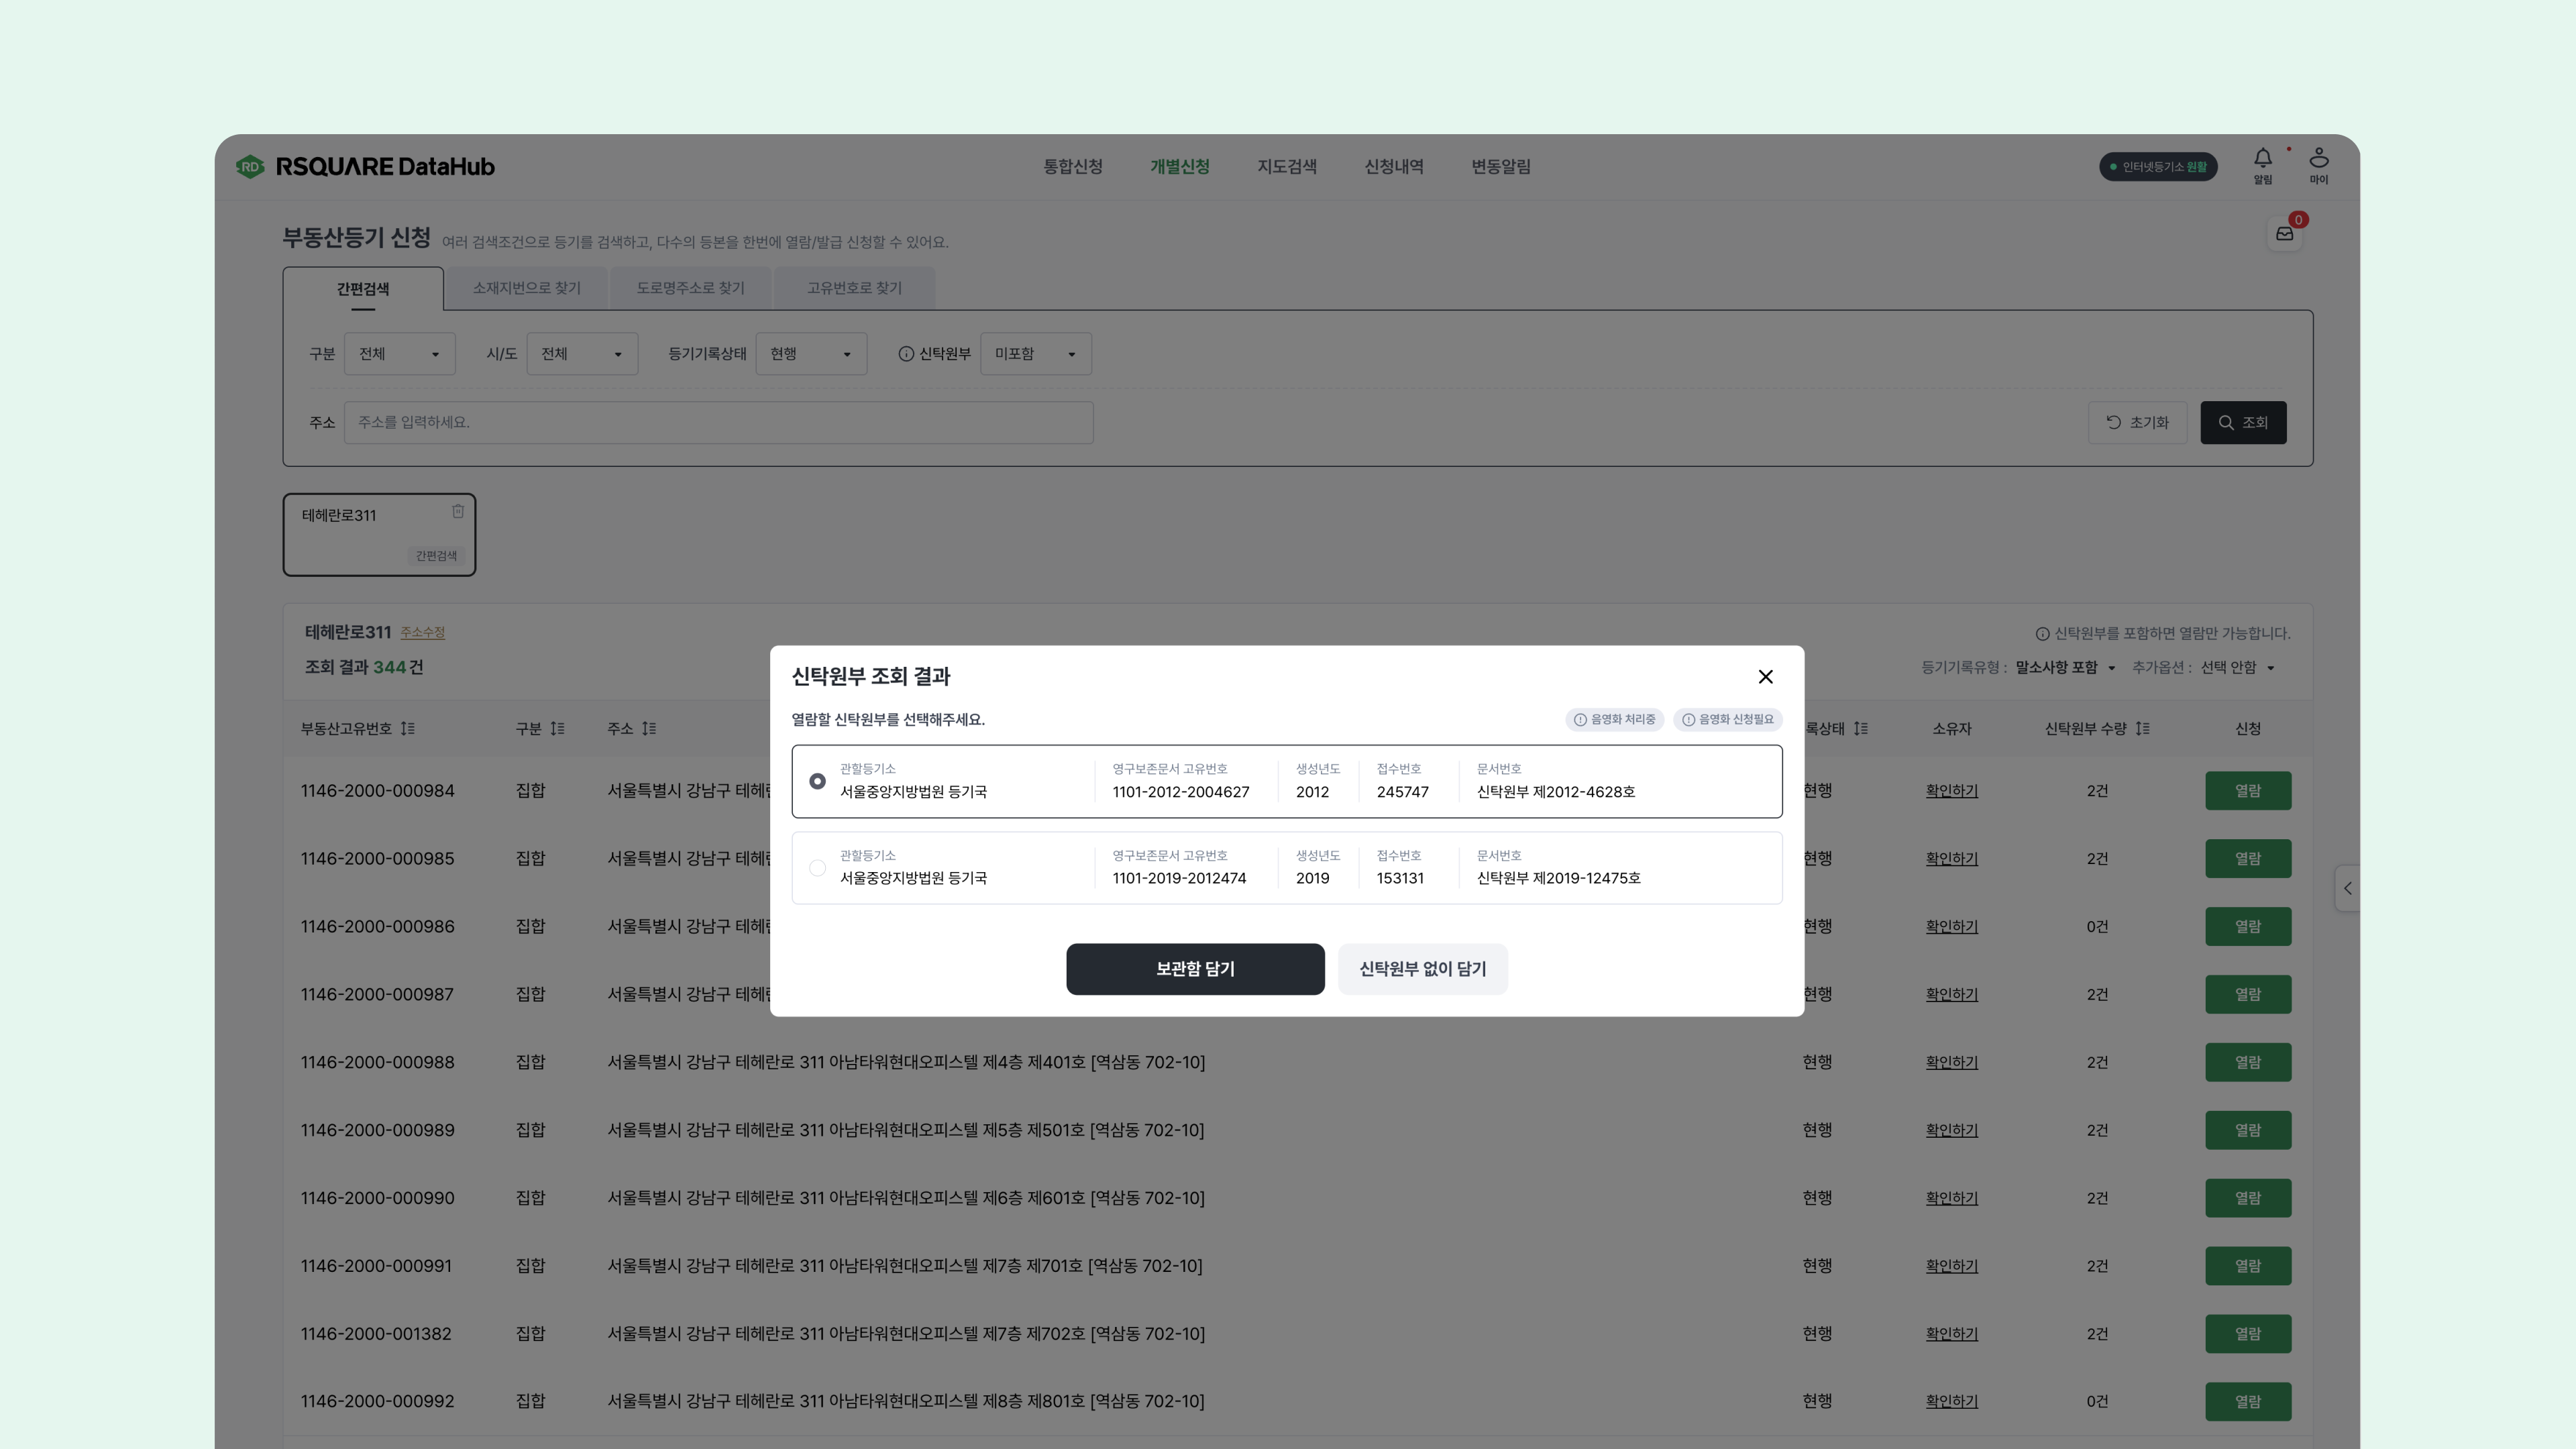Select the 1101-2019-2012474 trust record radio

817,868
